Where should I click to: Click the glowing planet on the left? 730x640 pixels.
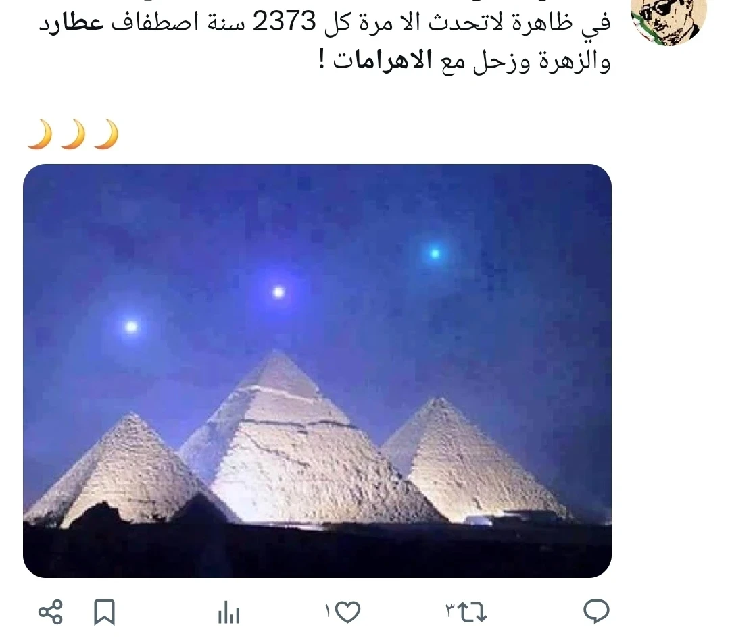click(x=131, y=327)
